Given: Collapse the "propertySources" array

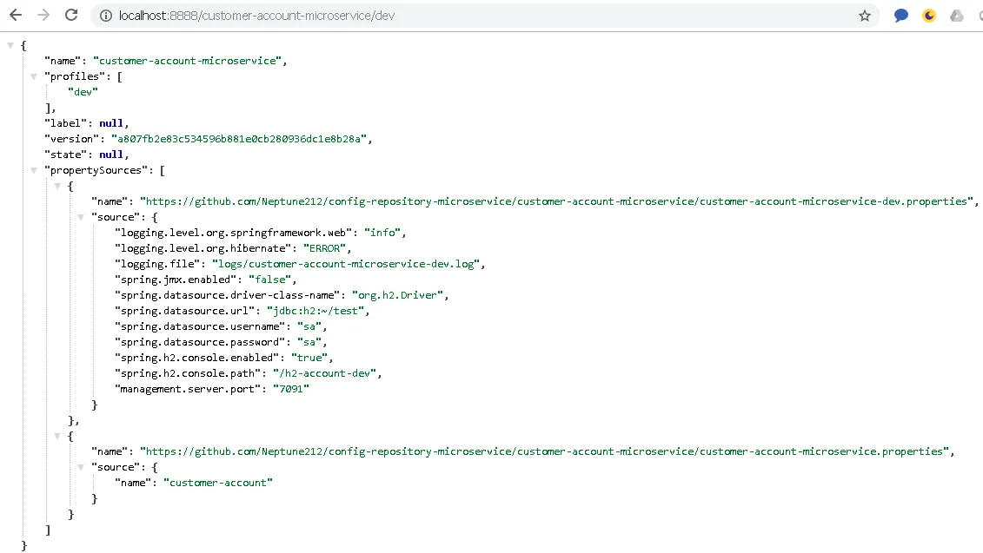Looking at the screenshot, I should 34,170.
